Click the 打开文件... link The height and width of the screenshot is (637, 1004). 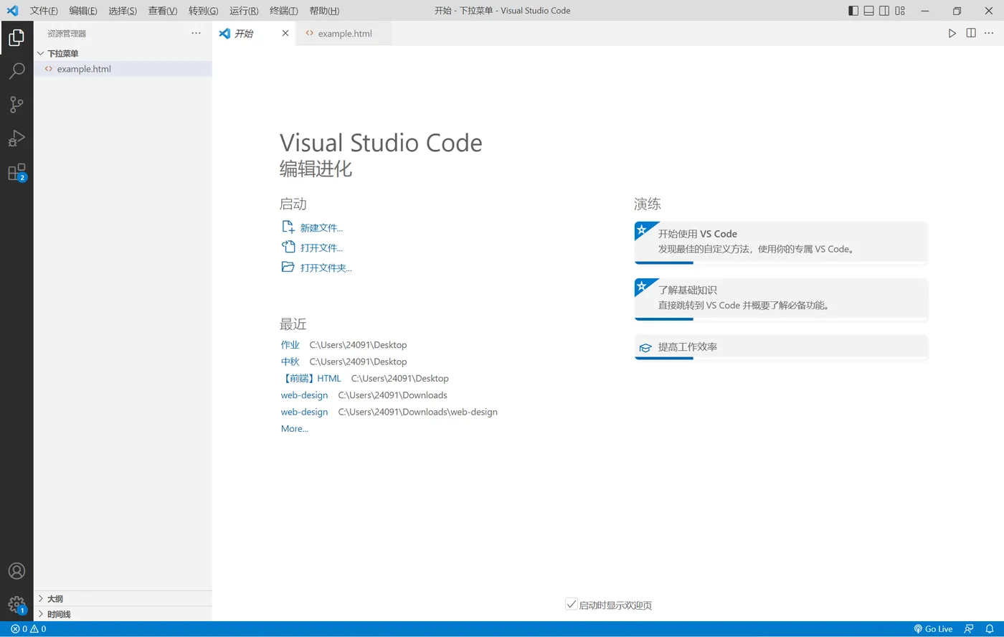pos(321,248)
